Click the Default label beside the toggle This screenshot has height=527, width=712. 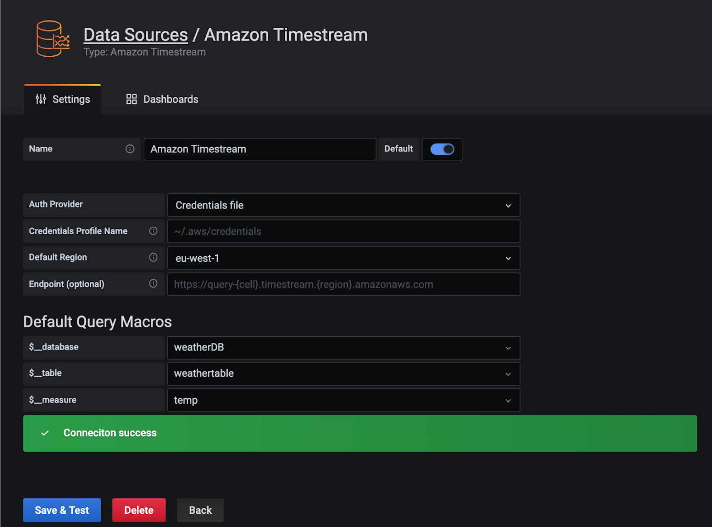399,149
